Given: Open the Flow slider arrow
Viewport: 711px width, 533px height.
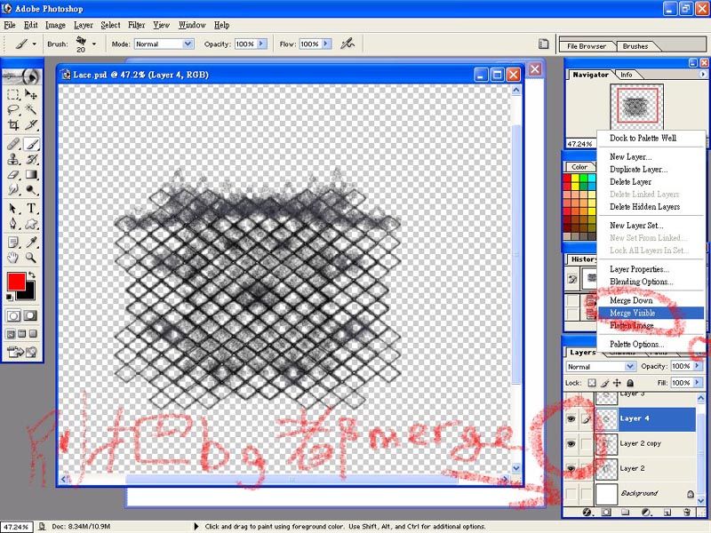Looking at the screenshot, I should pyautogui.click(x=326, y=44).
